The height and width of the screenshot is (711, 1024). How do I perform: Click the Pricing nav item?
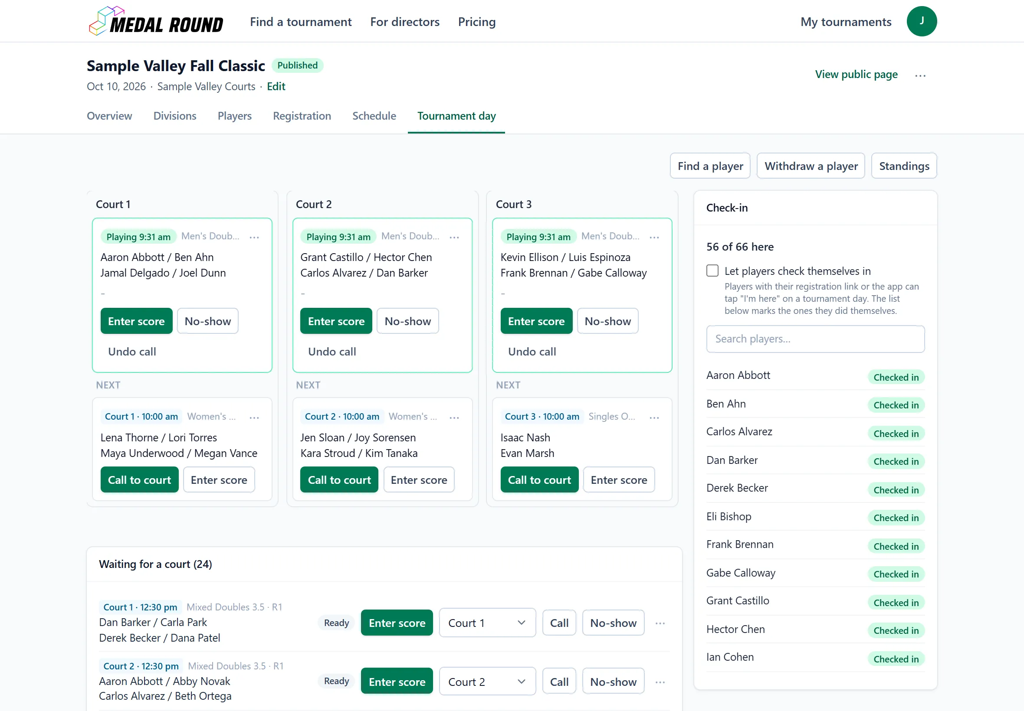[476, 22]
